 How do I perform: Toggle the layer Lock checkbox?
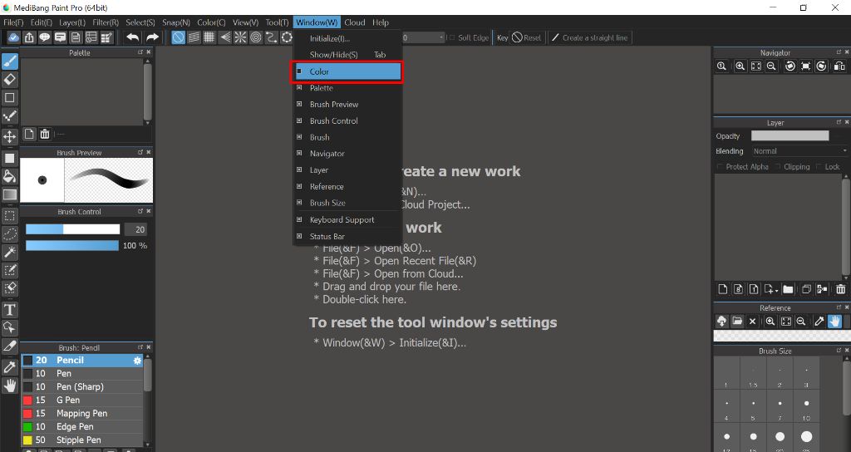pyautogui.click(x=819, y=166)
